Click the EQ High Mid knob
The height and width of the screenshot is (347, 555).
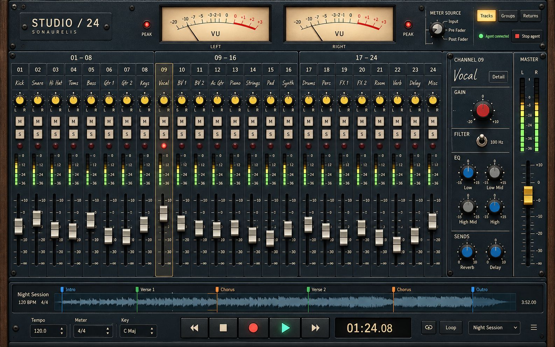(468, 206)
